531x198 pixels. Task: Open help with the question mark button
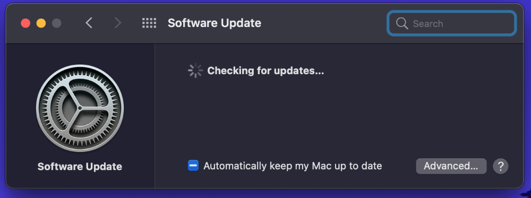501,166
